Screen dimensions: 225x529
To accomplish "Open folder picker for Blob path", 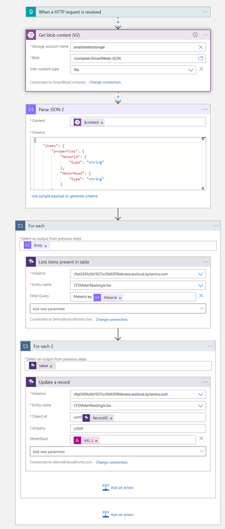I will point(201,59).
